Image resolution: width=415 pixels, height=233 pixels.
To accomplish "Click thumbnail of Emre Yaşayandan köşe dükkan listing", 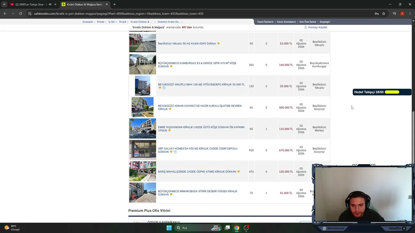I will click(x=143, y=128).
